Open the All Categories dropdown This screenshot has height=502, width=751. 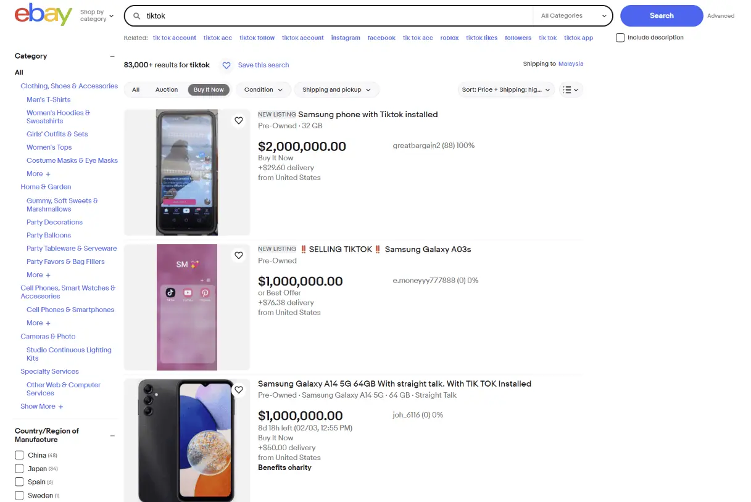[573, 16]
